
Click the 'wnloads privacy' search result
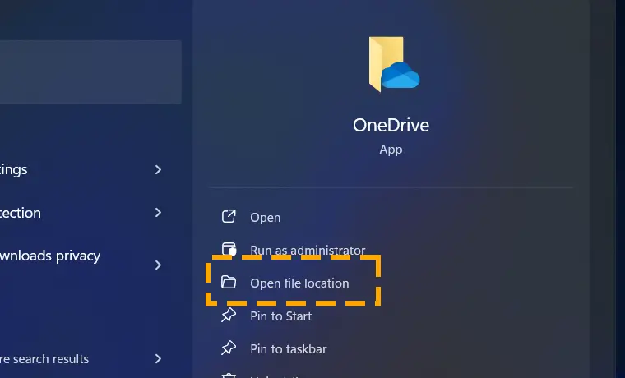[x=50, y=256]
